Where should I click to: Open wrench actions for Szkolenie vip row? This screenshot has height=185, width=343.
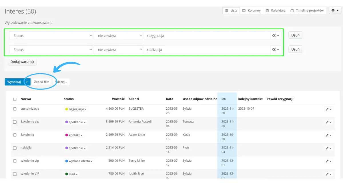328,122
